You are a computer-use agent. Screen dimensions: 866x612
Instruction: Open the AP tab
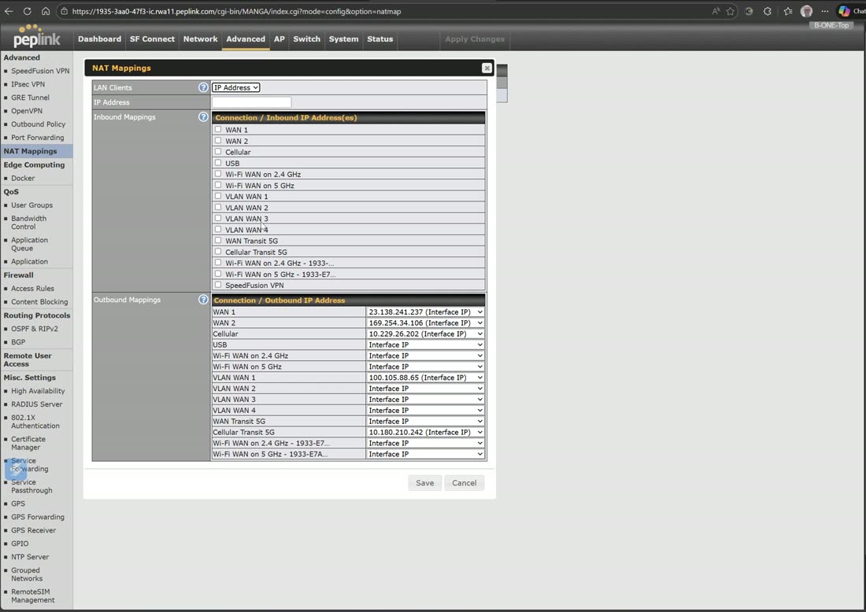[279, 39]
